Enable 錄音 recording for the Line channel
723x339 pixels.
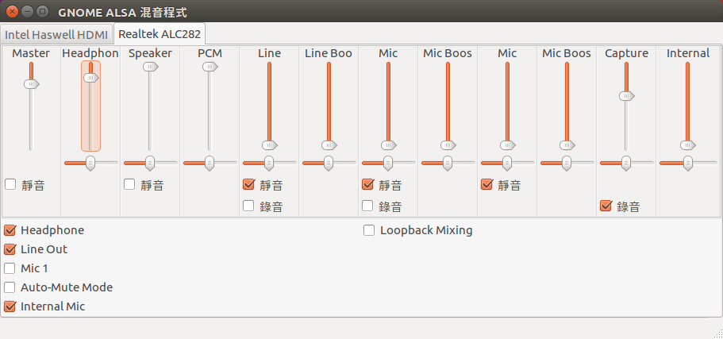coord(248,206)
